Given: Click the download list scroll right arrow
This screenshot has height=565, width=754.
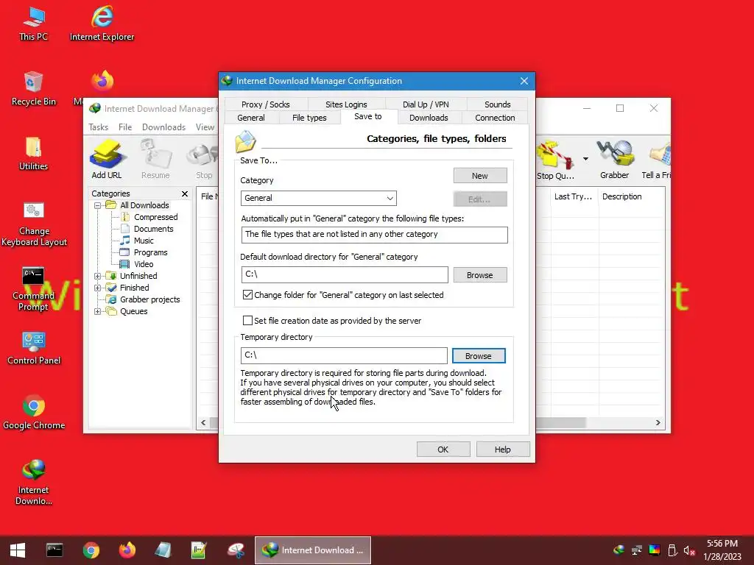Looking at the screenshot, I should (658, 423).
